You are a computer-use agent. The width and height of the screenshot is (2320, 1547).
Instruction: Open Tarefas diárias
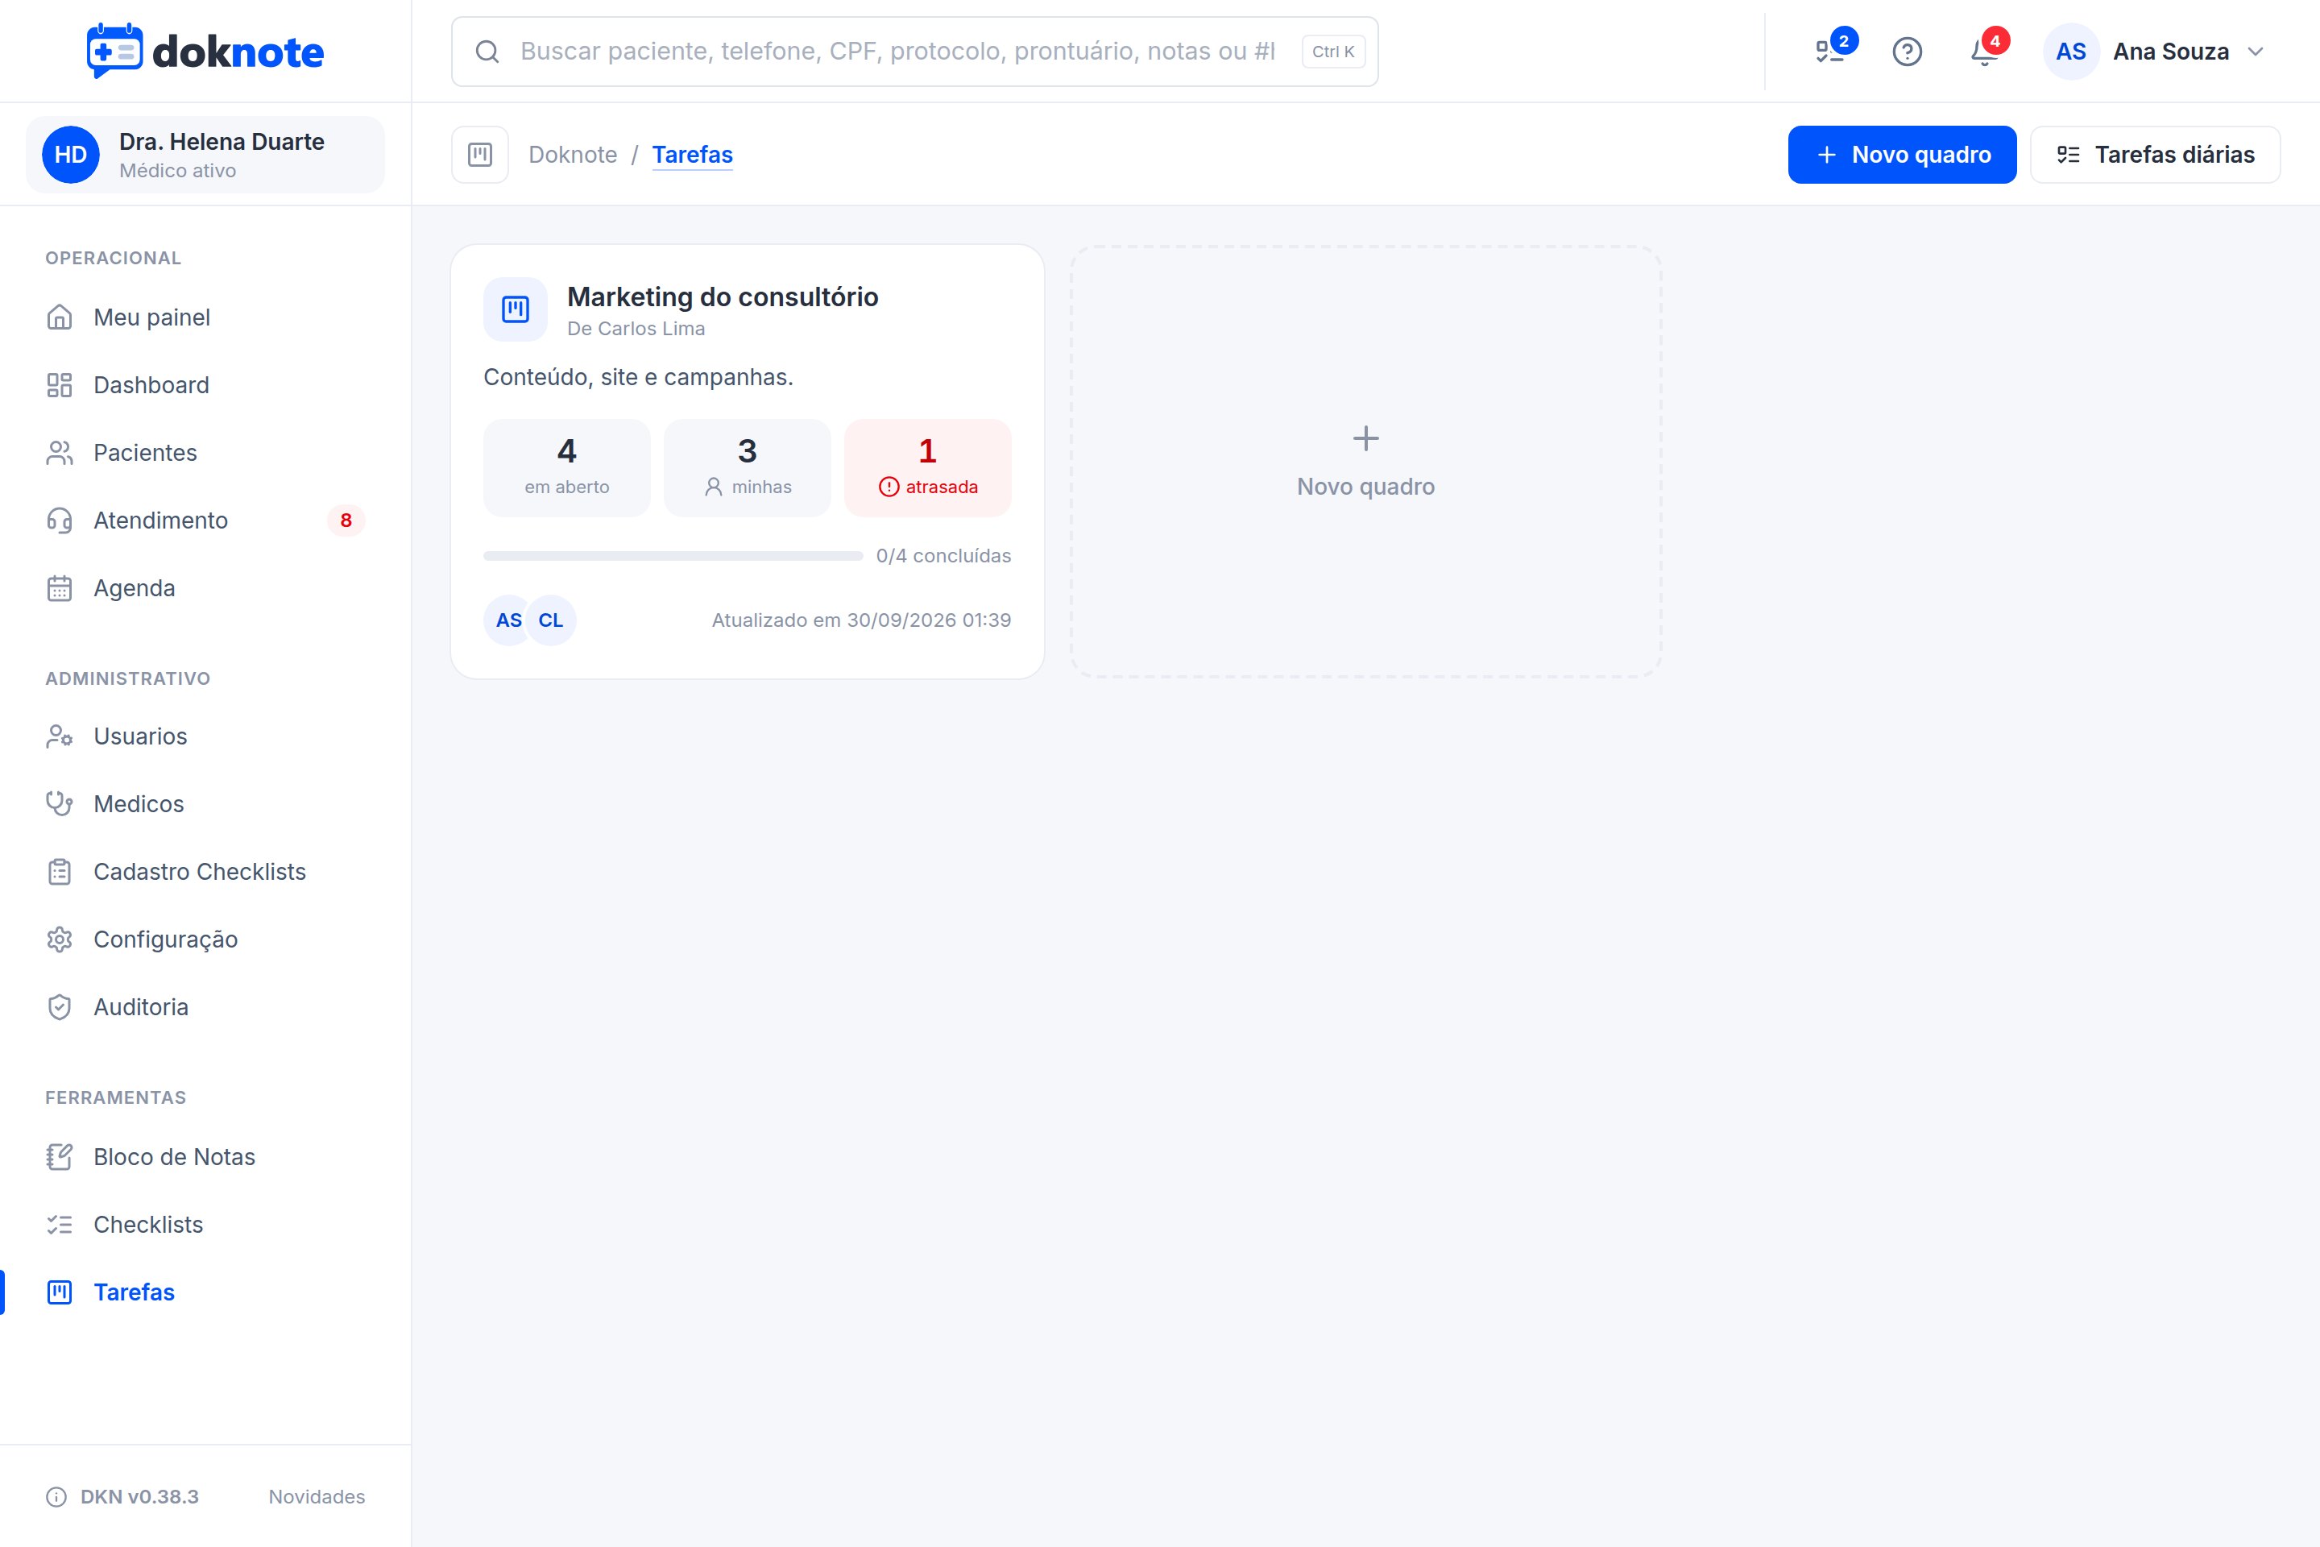[x=2156, y=155]
